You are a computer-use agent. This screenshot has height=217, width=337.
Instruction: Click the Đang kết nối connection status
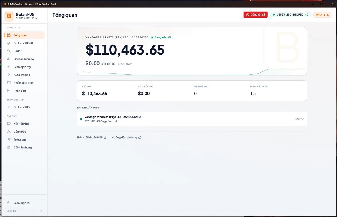pos(161,37)
